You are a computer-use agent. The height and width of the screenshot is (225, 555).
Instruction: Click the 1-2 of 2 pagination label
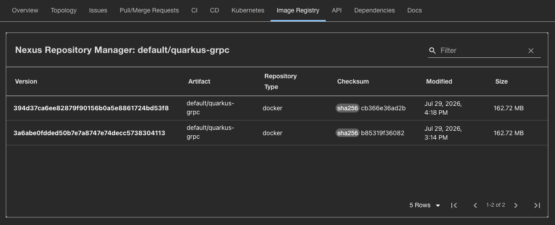click(495, 205)
